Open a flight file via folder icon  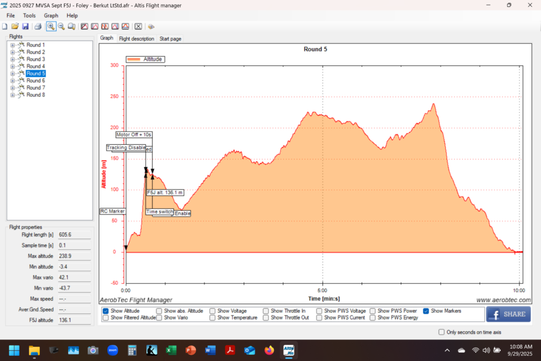15,26
